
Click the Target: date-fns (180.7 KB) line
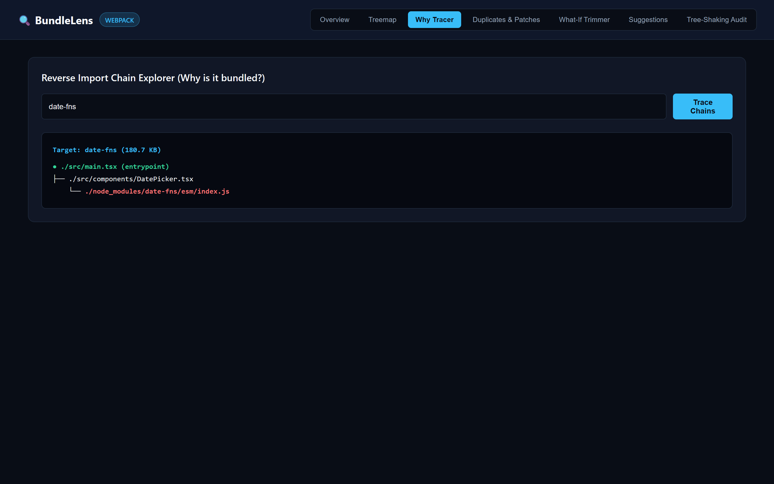point(107,150)
